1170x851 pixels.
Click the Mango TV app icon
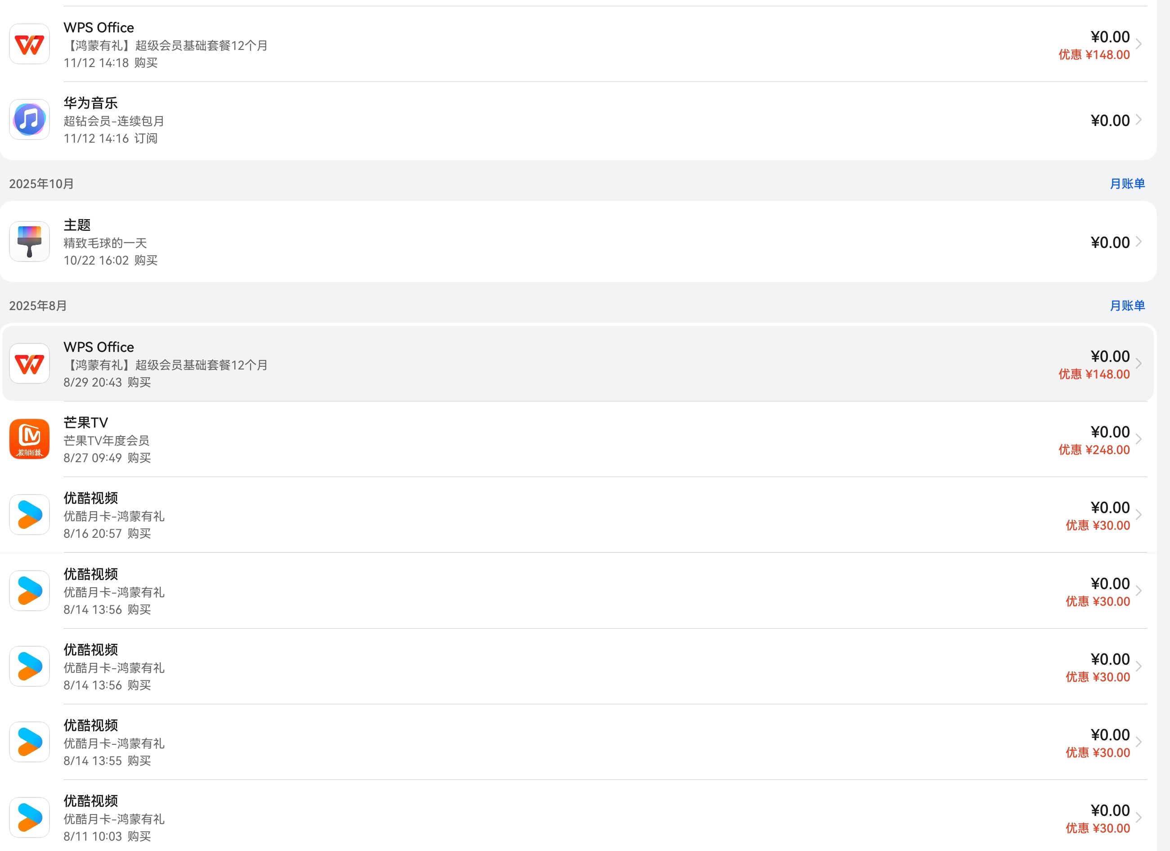point(29,439)
